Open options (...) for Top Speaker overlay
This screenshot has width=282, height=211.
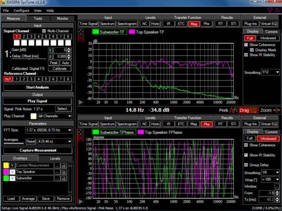pyautogui.click(x=57, y=172)
